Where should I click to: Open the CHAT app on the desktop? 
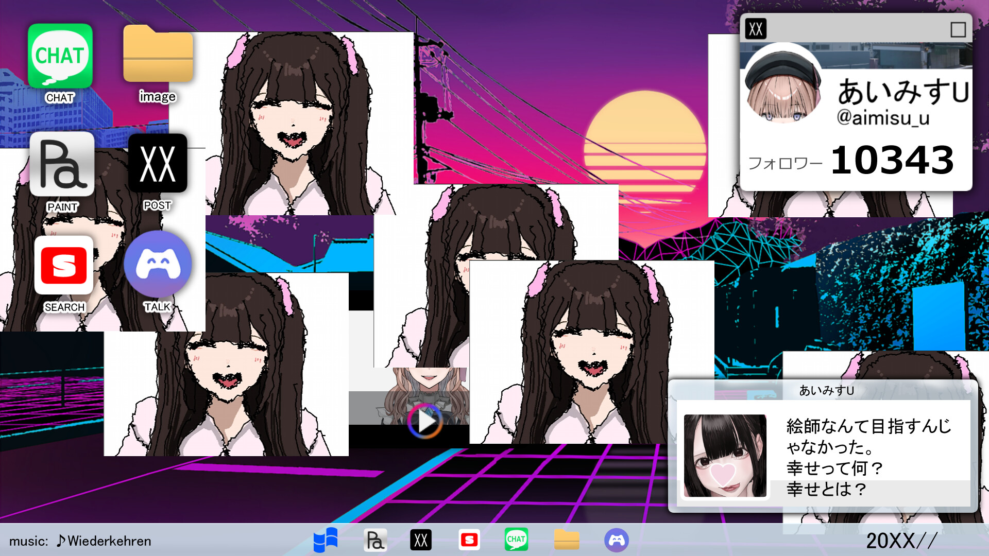point(60,57)
